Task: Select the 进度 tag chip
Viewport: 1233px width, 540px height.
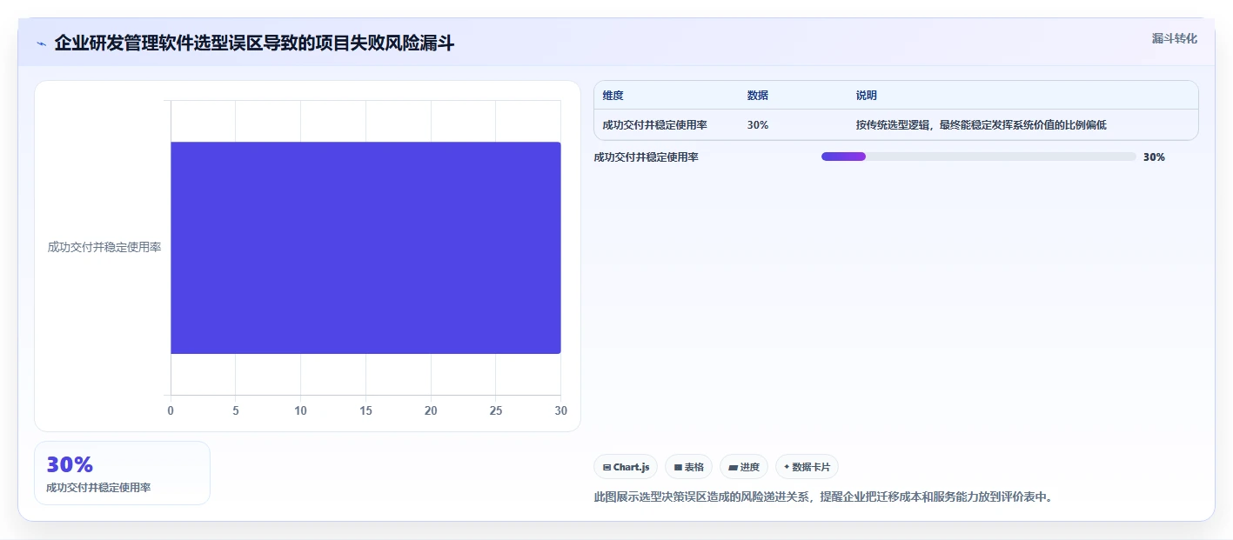Action: point(744,467)
